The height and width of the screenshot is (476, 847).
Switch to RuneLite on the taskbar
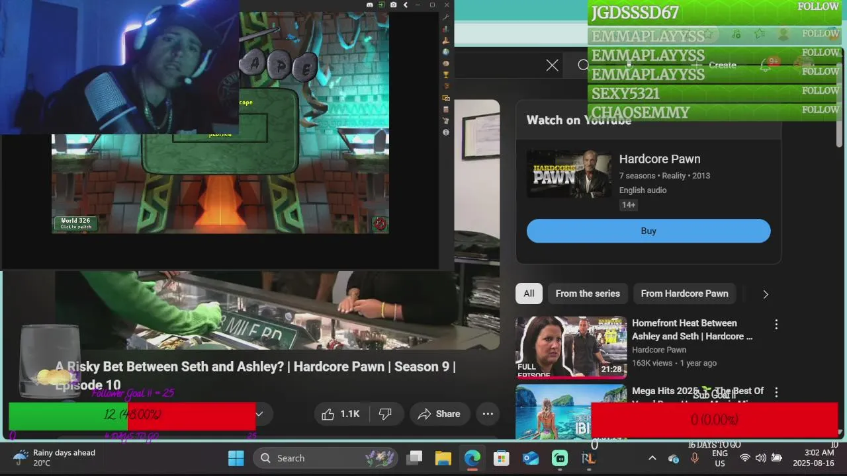[589, 458]
